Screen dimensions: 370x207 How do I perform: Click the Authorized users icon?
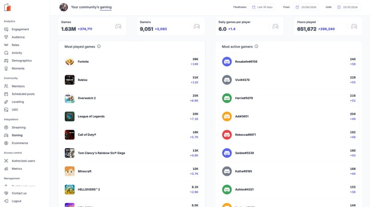(x=6, y=161)
